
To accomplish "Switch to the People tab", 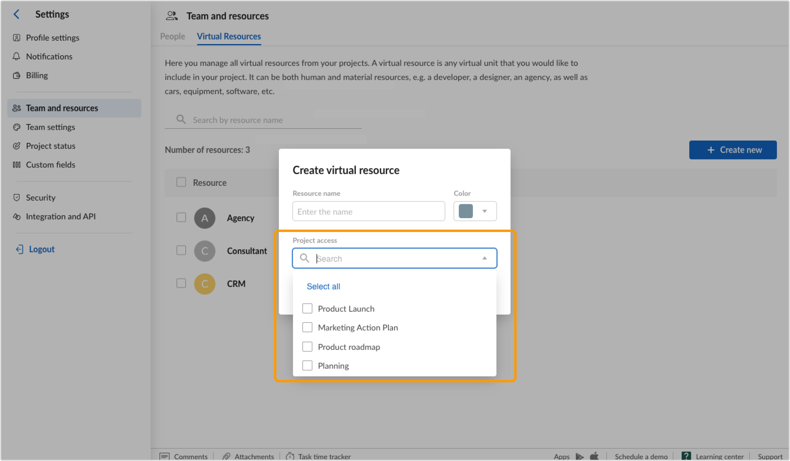I will pos(172,36).
